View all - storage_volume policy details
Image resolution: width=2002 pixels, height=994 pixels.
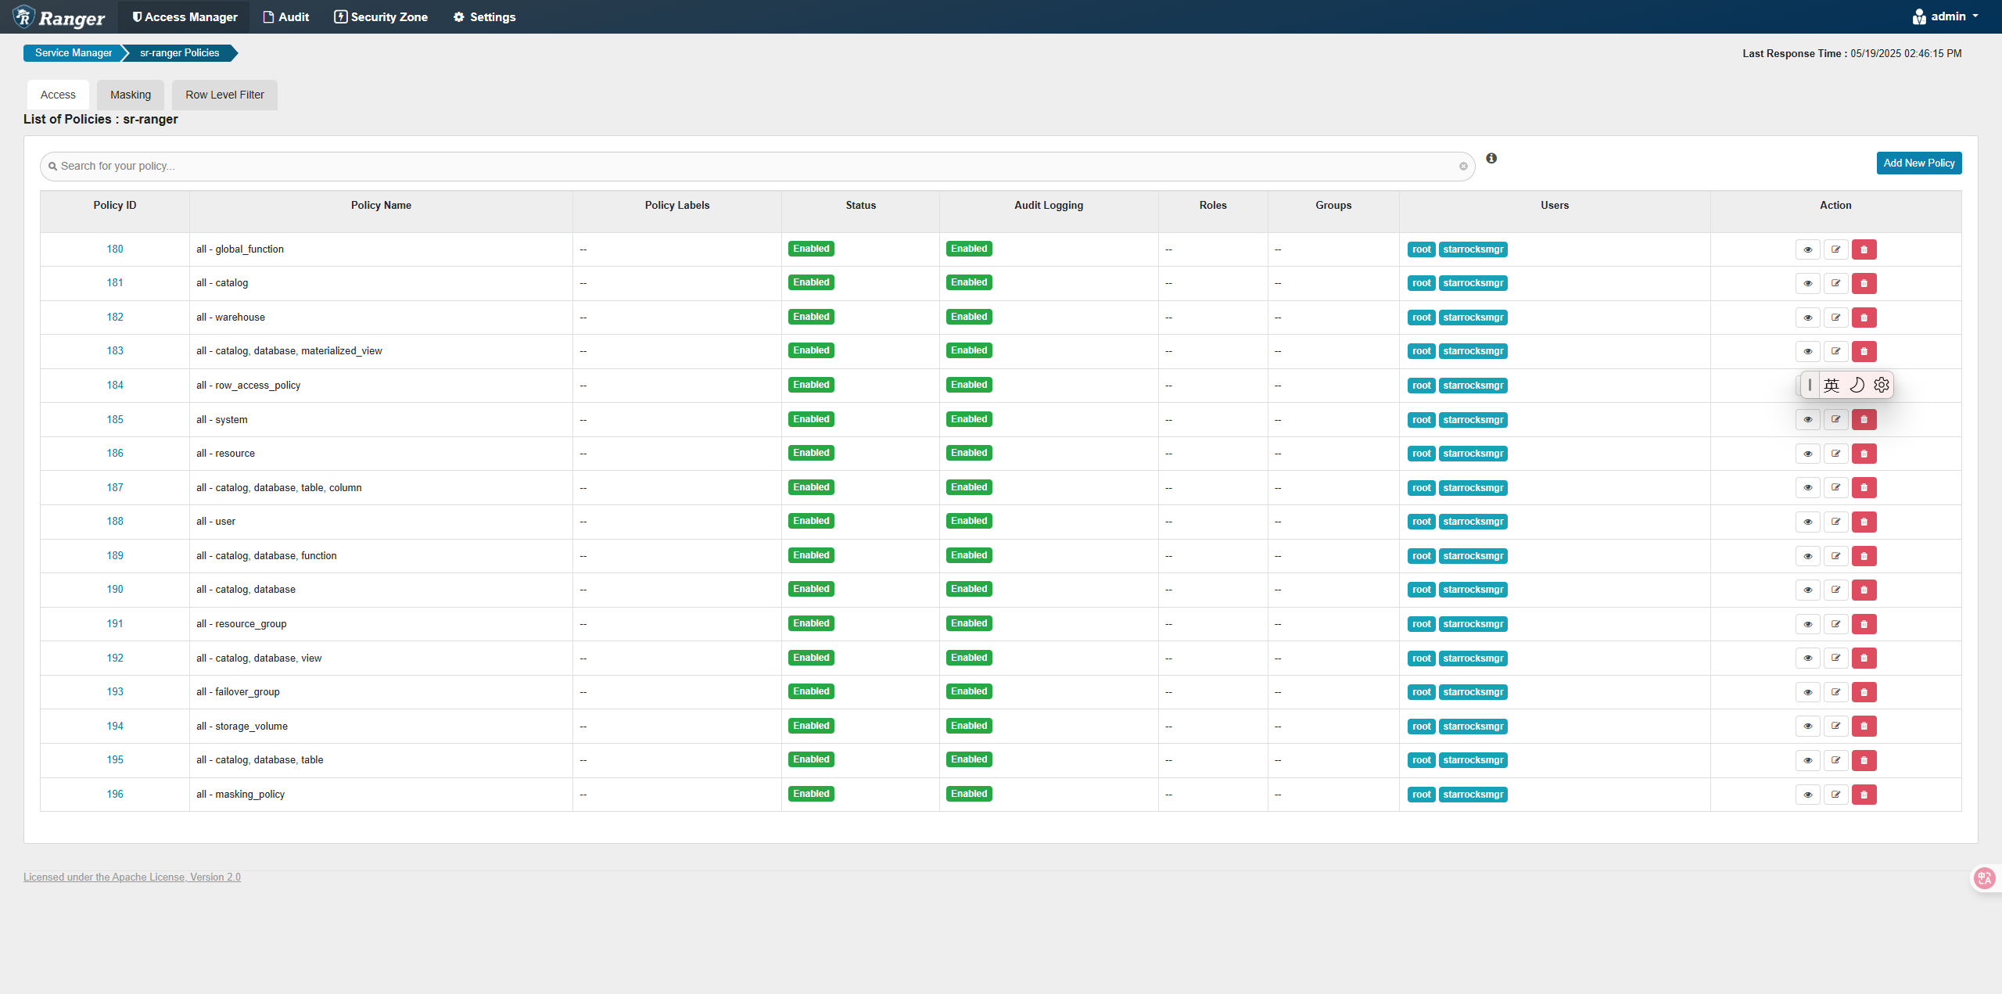click(x=1807, y=727)
